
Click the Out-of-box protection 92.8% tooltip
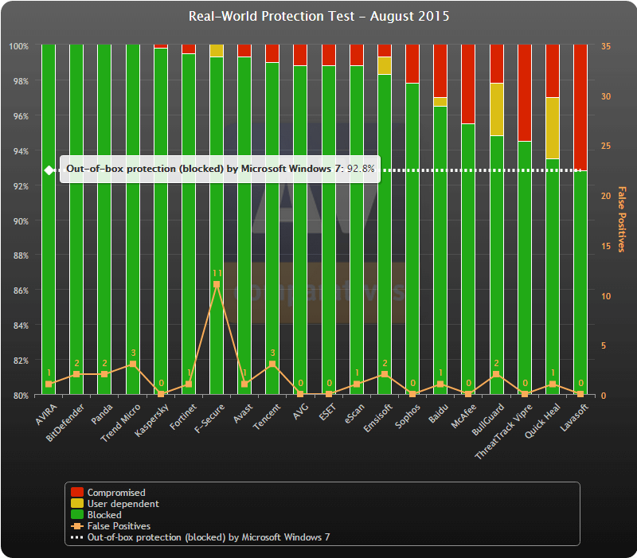pos(221,169)
